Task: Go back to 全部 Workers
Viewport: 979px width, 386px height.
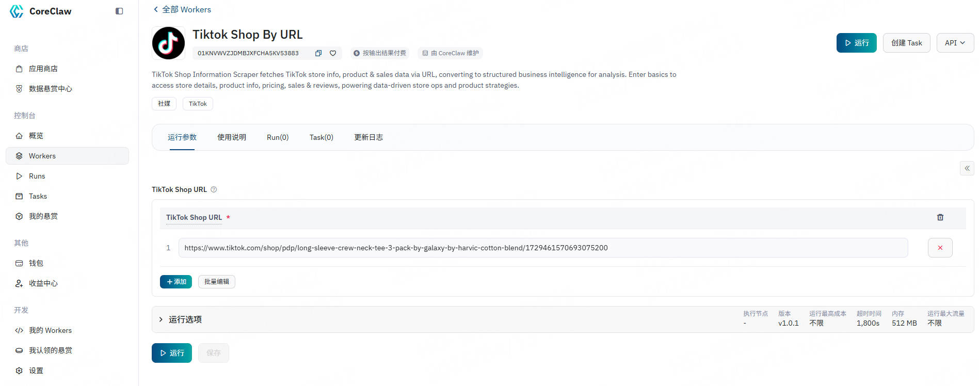Action: point(182,9)
